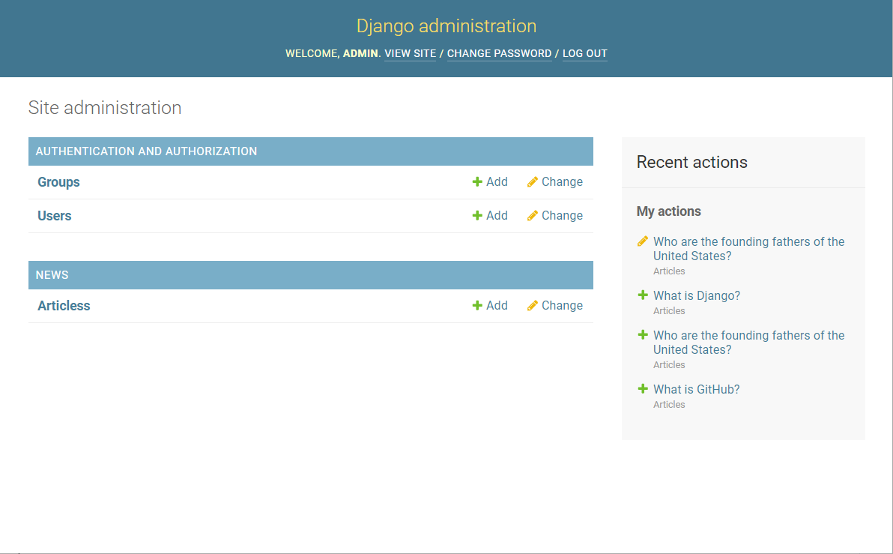Click the Articles label under What is Django?
The image size is (893, 554).
point(669,311)
